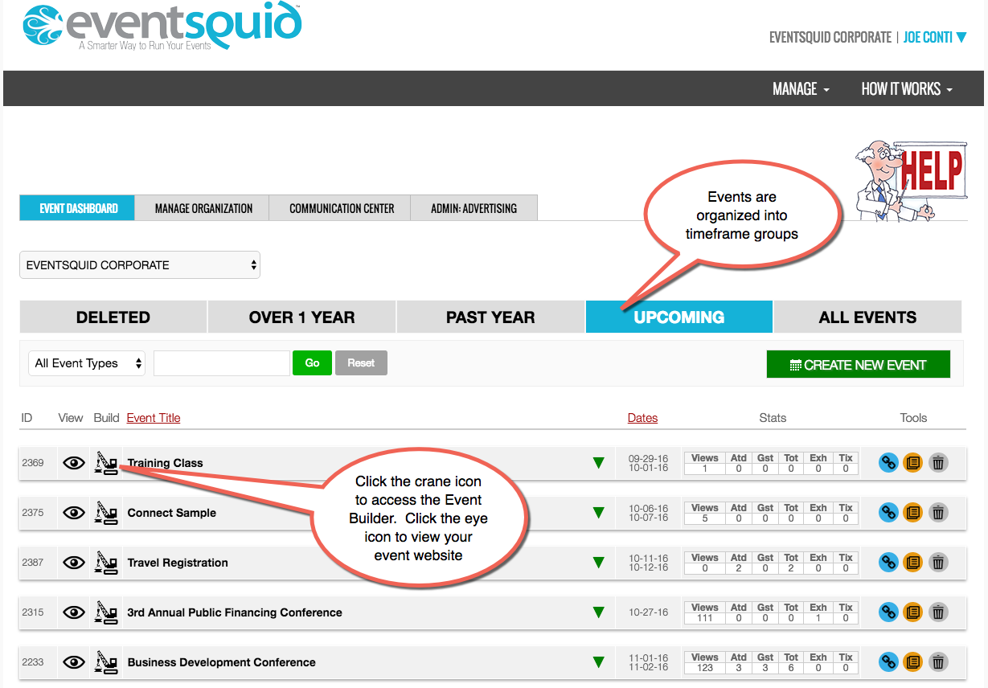Show OVER 1 YEAR events group
This screenshot has height=688, width=988.
tap(301, 317)
